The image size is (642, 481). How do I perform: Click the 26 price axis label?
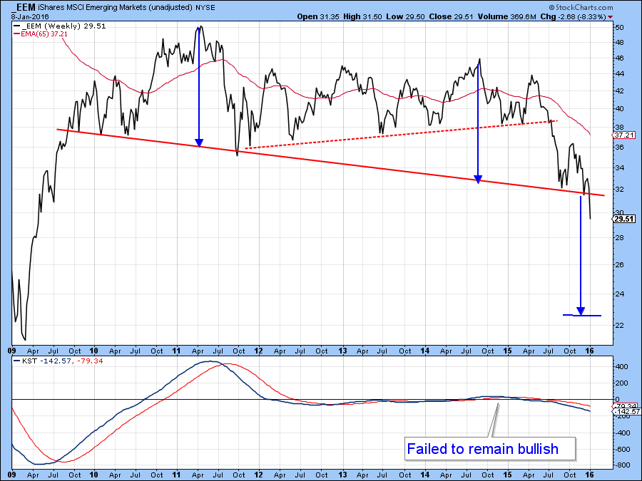pos(619,264)
